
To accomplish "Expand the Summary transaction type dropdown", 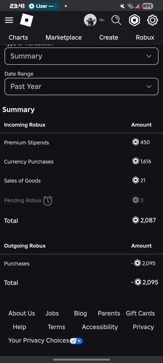I will coord(81,56).
